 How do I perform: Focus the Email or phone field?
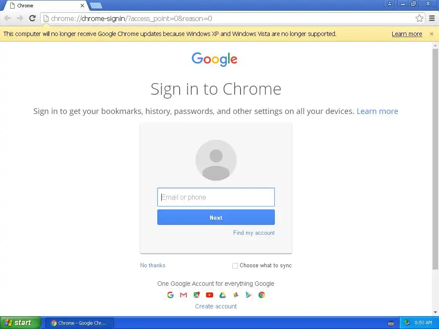click(x=216, y=197)
